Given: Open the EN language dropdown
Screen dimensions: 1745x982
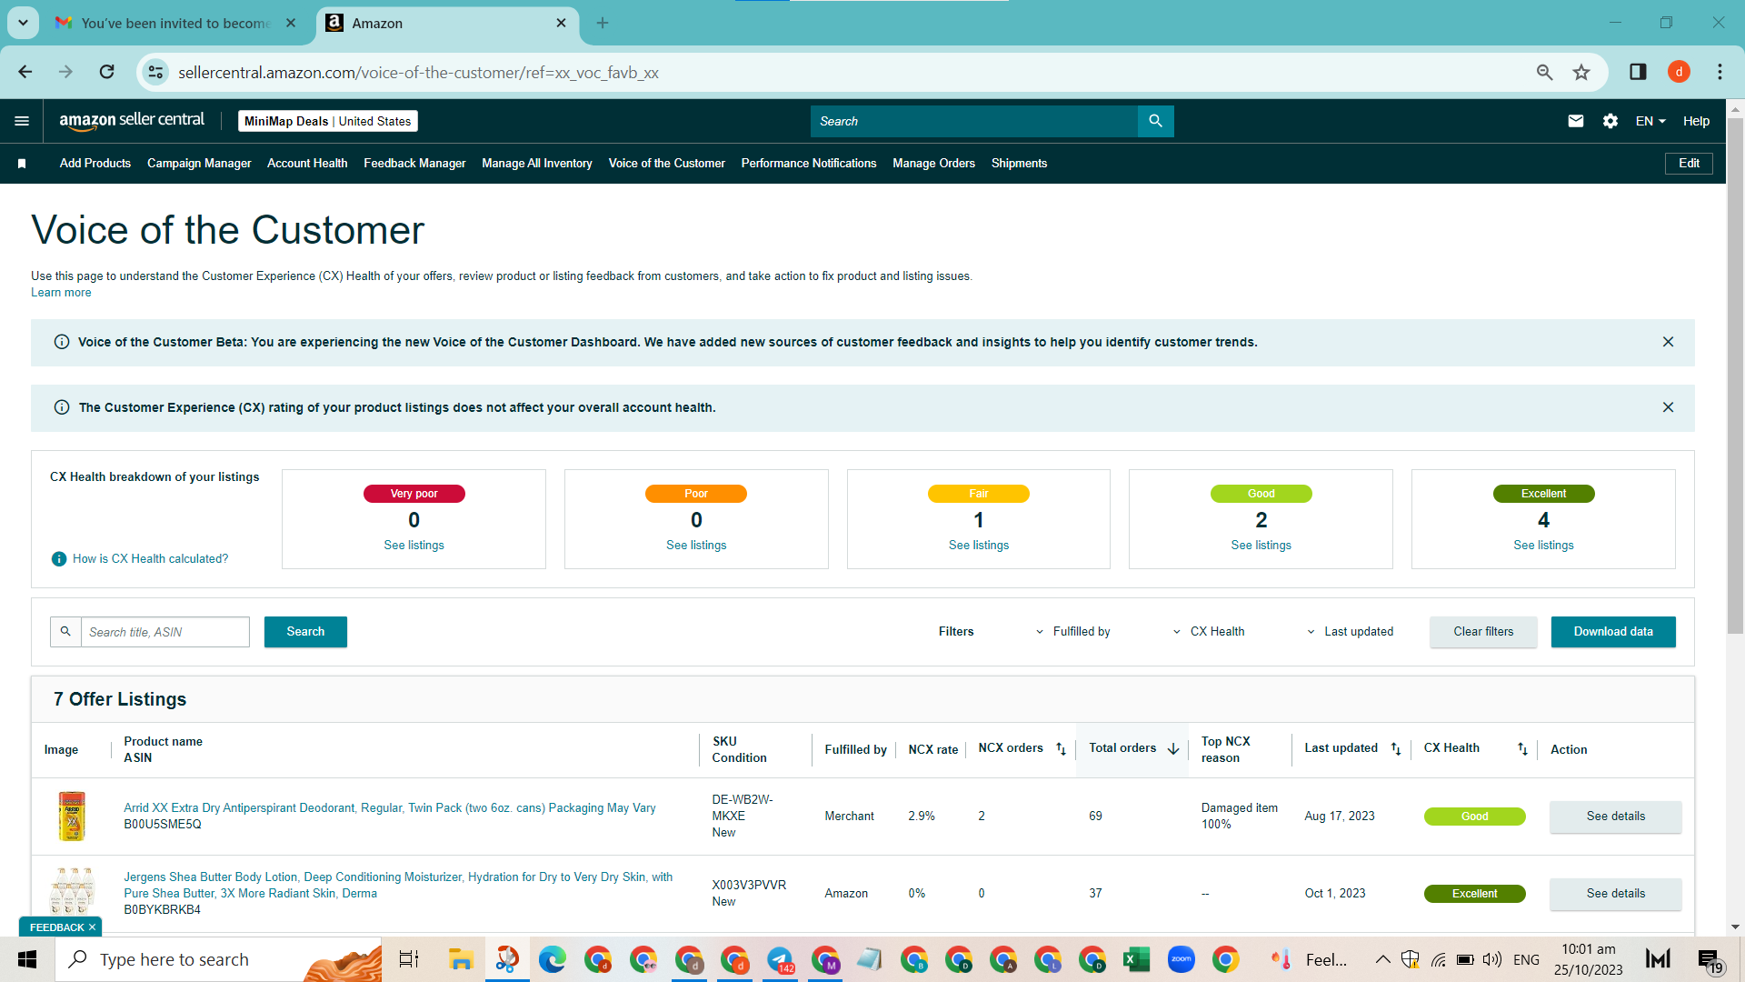Looking at the screenshot, I should [x=1650, y=121].
